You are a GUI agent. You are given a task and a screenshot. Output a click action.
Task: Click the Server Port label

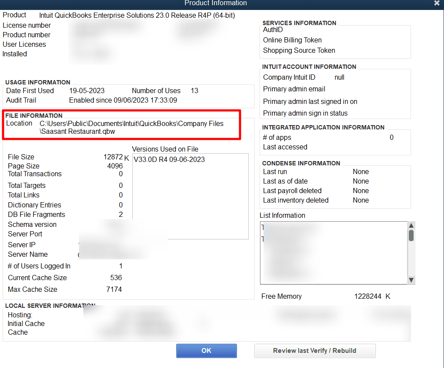click(25, 234)
